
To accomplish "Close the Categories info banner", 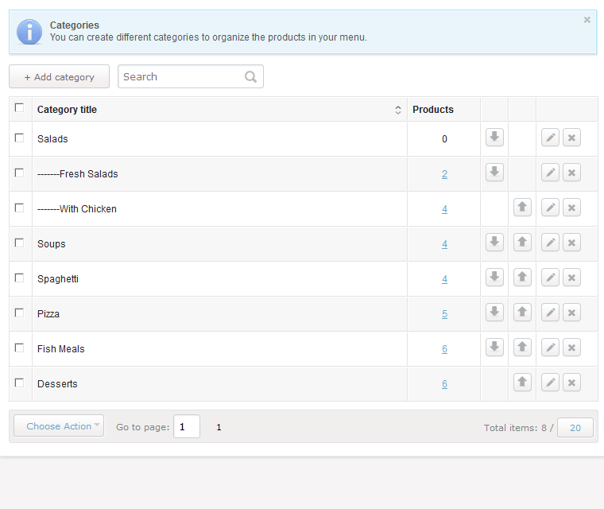I will (x=587, y=20).
